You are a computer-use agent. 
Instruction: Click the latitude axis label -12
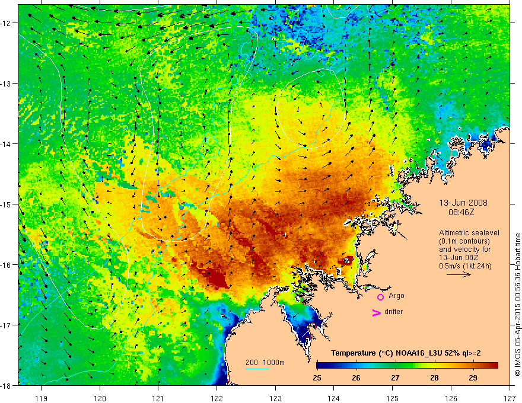(6, 23)
